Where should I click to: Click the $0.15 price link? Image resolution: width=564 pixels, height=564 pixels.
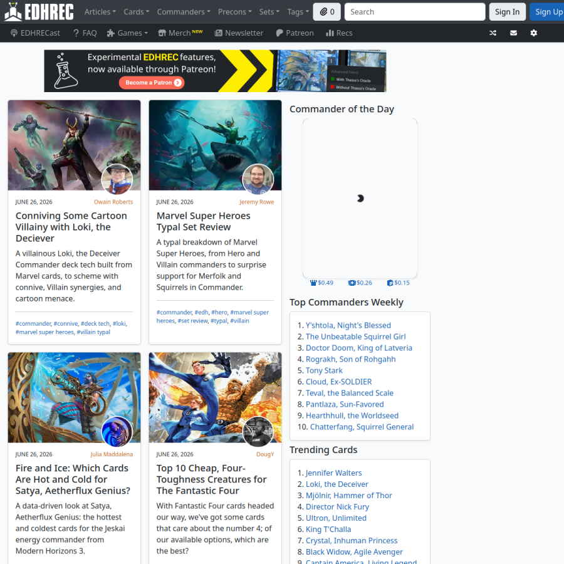tap(398, 283)
